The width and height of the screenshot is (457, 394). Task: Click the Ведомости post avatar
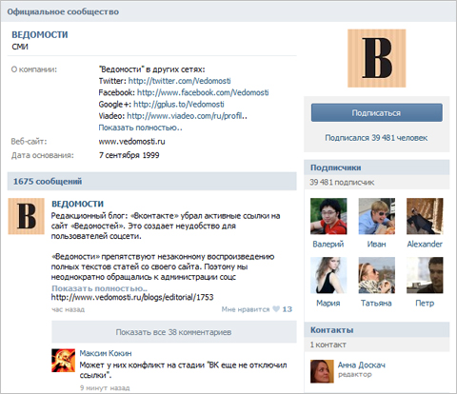click(x=26, y=216)
